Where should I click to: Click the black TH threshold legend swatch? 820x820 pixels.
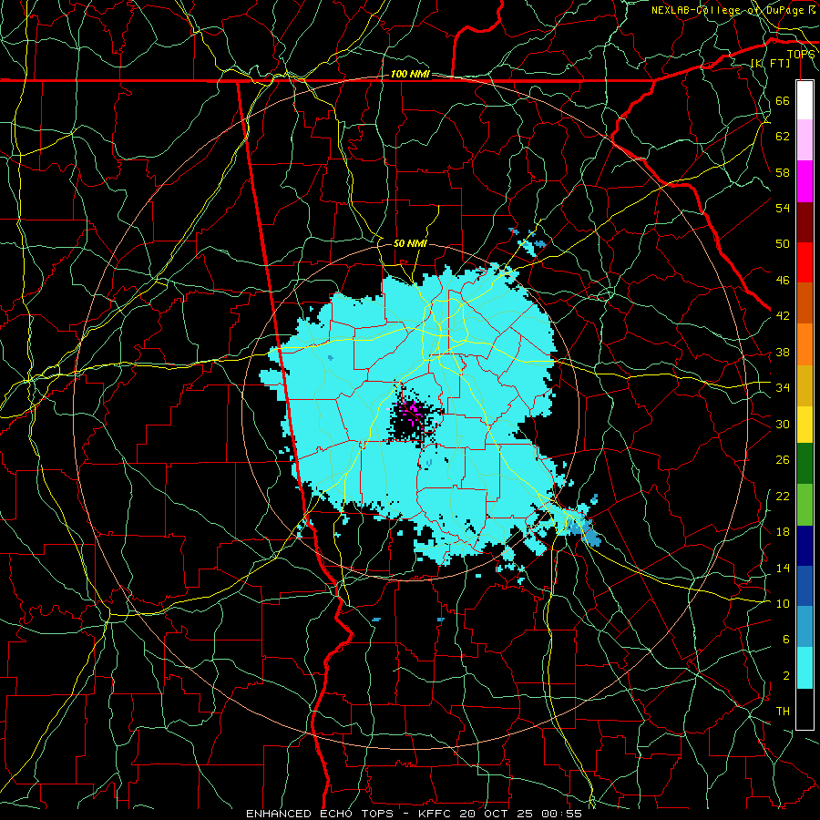[805, 709]
